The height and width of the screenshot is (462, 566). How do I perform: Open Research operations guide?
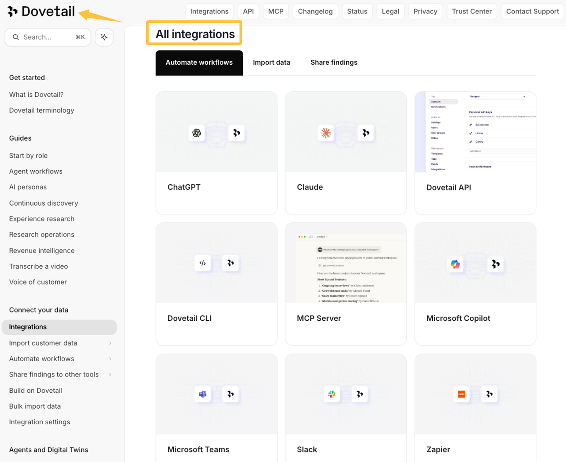(42, 235)
